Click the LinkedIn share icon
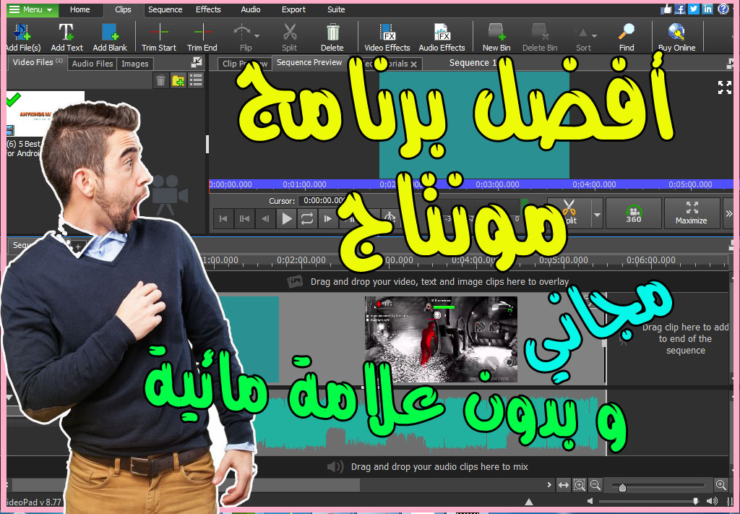 coord(707,9)
